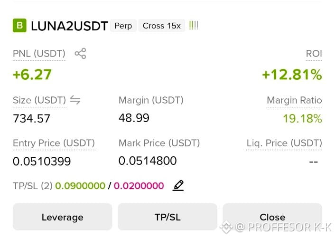The height and width of the screenshot is (239, 335).
Task: Open the Leverage button
Action: tap(62, 217)
